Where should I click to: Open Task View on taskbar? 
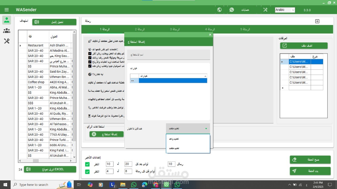[x=79, y=185]
